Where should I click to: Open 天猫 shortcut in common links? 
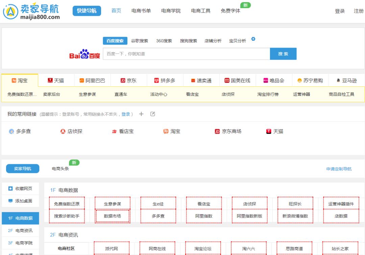tap(275, 132)
